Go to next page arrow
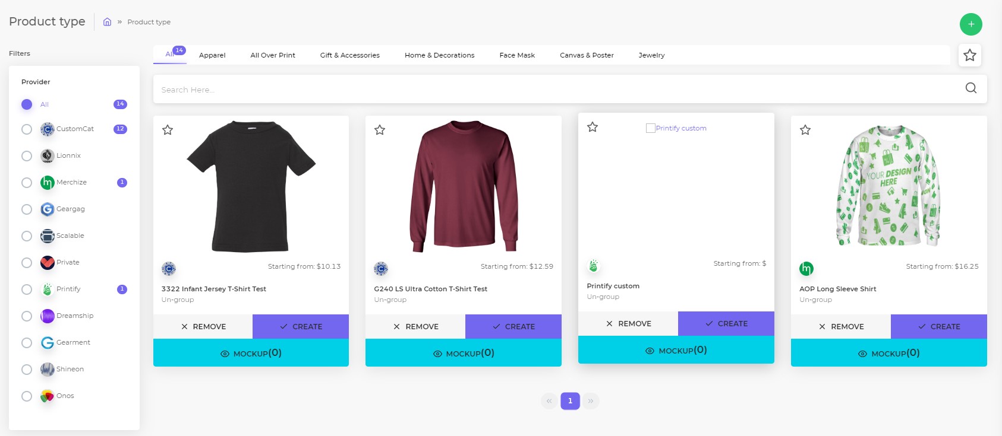This screenshot has height=436, width=1002. (x=591, y=401)
